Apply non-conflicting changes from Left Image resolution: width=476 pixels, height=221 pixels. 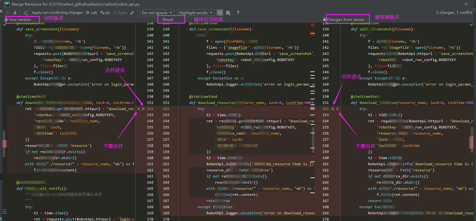click(x=91, y=13)
